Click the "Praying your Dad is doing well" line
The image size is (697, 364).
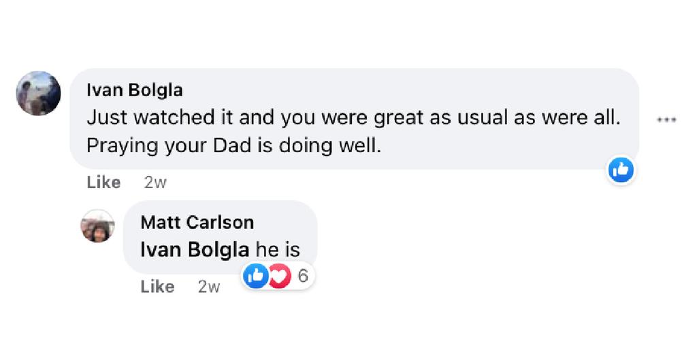pos(233,145)
